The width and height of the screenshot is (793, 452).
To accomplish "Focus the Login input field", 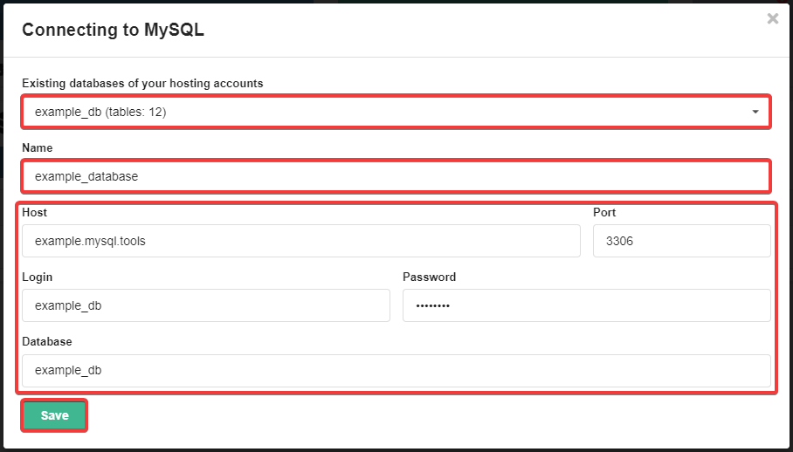I will pyautogui.click(x=205, y=305).
